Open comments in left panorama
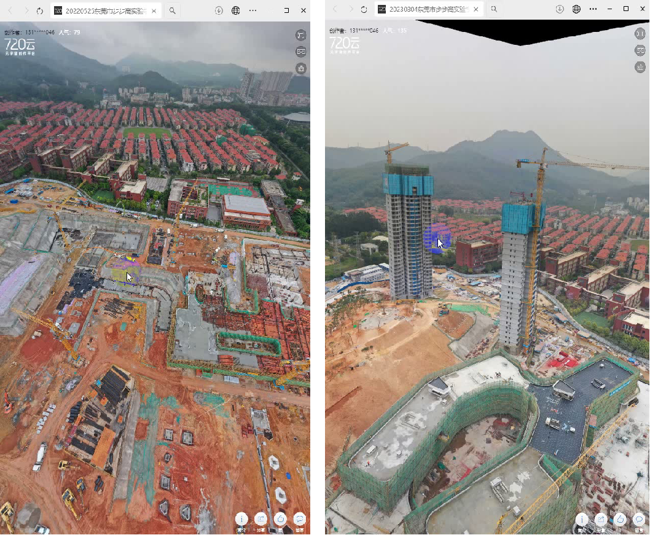This screenshot has width=650, height=535. 299,519
